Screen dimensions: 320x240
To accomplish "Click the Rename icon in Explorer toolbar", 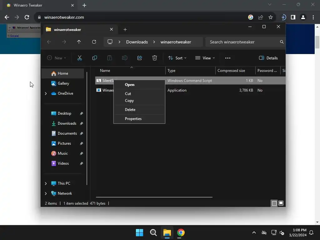I will [x=124, y=58].
